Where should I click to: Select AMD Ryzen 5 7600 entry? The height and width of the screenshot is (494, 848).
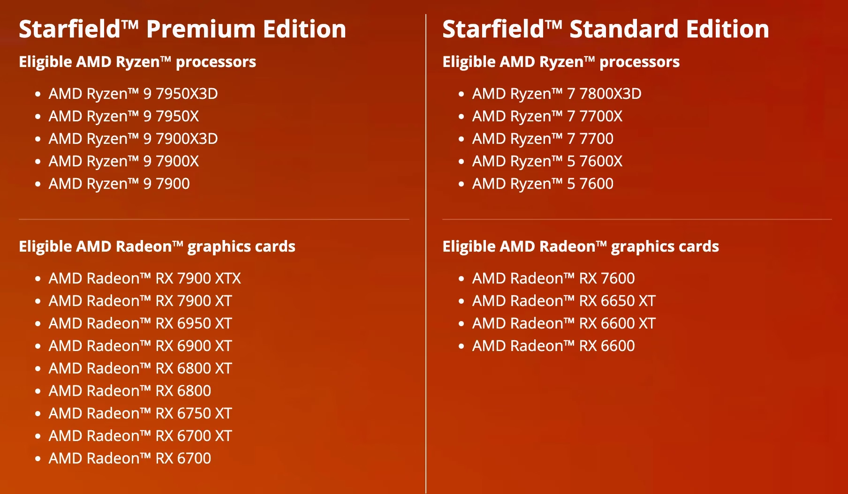tap(543, 184)
